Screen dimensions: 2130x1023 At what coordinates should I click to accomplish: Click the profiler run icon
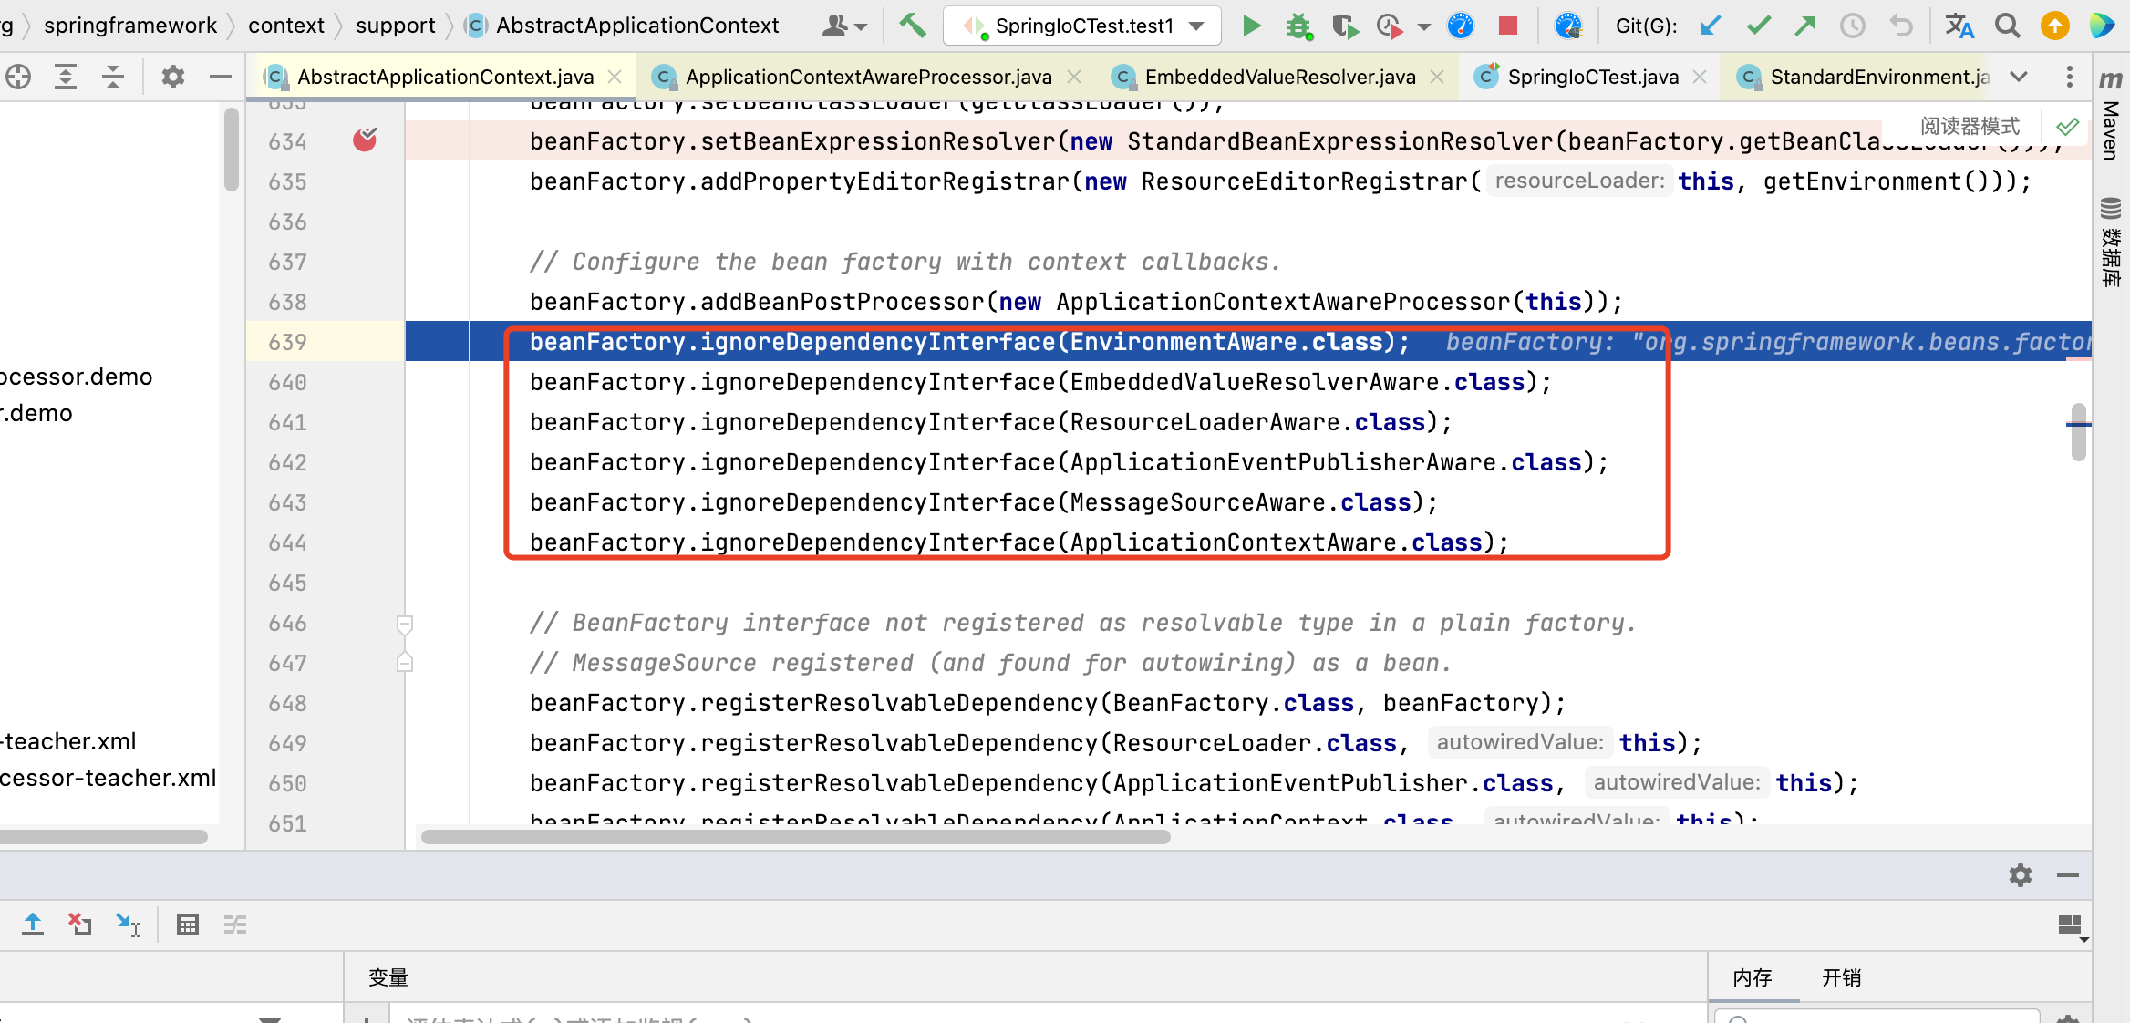point(1389,26)
